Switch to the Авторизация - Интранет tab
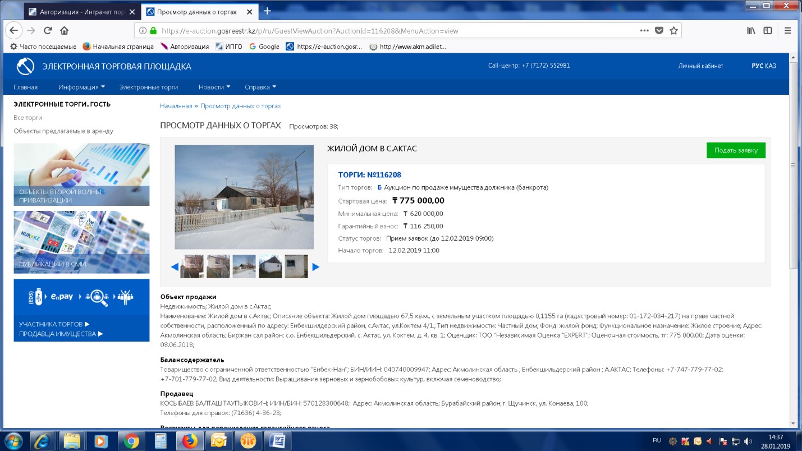This screenshot has width=802, height=451. tap(77, 11)
